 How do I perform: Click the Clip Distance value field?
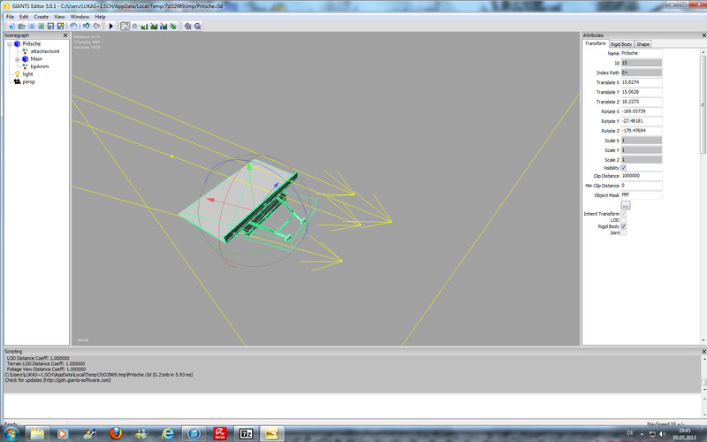pyautogui.click(x=642, y=176)
